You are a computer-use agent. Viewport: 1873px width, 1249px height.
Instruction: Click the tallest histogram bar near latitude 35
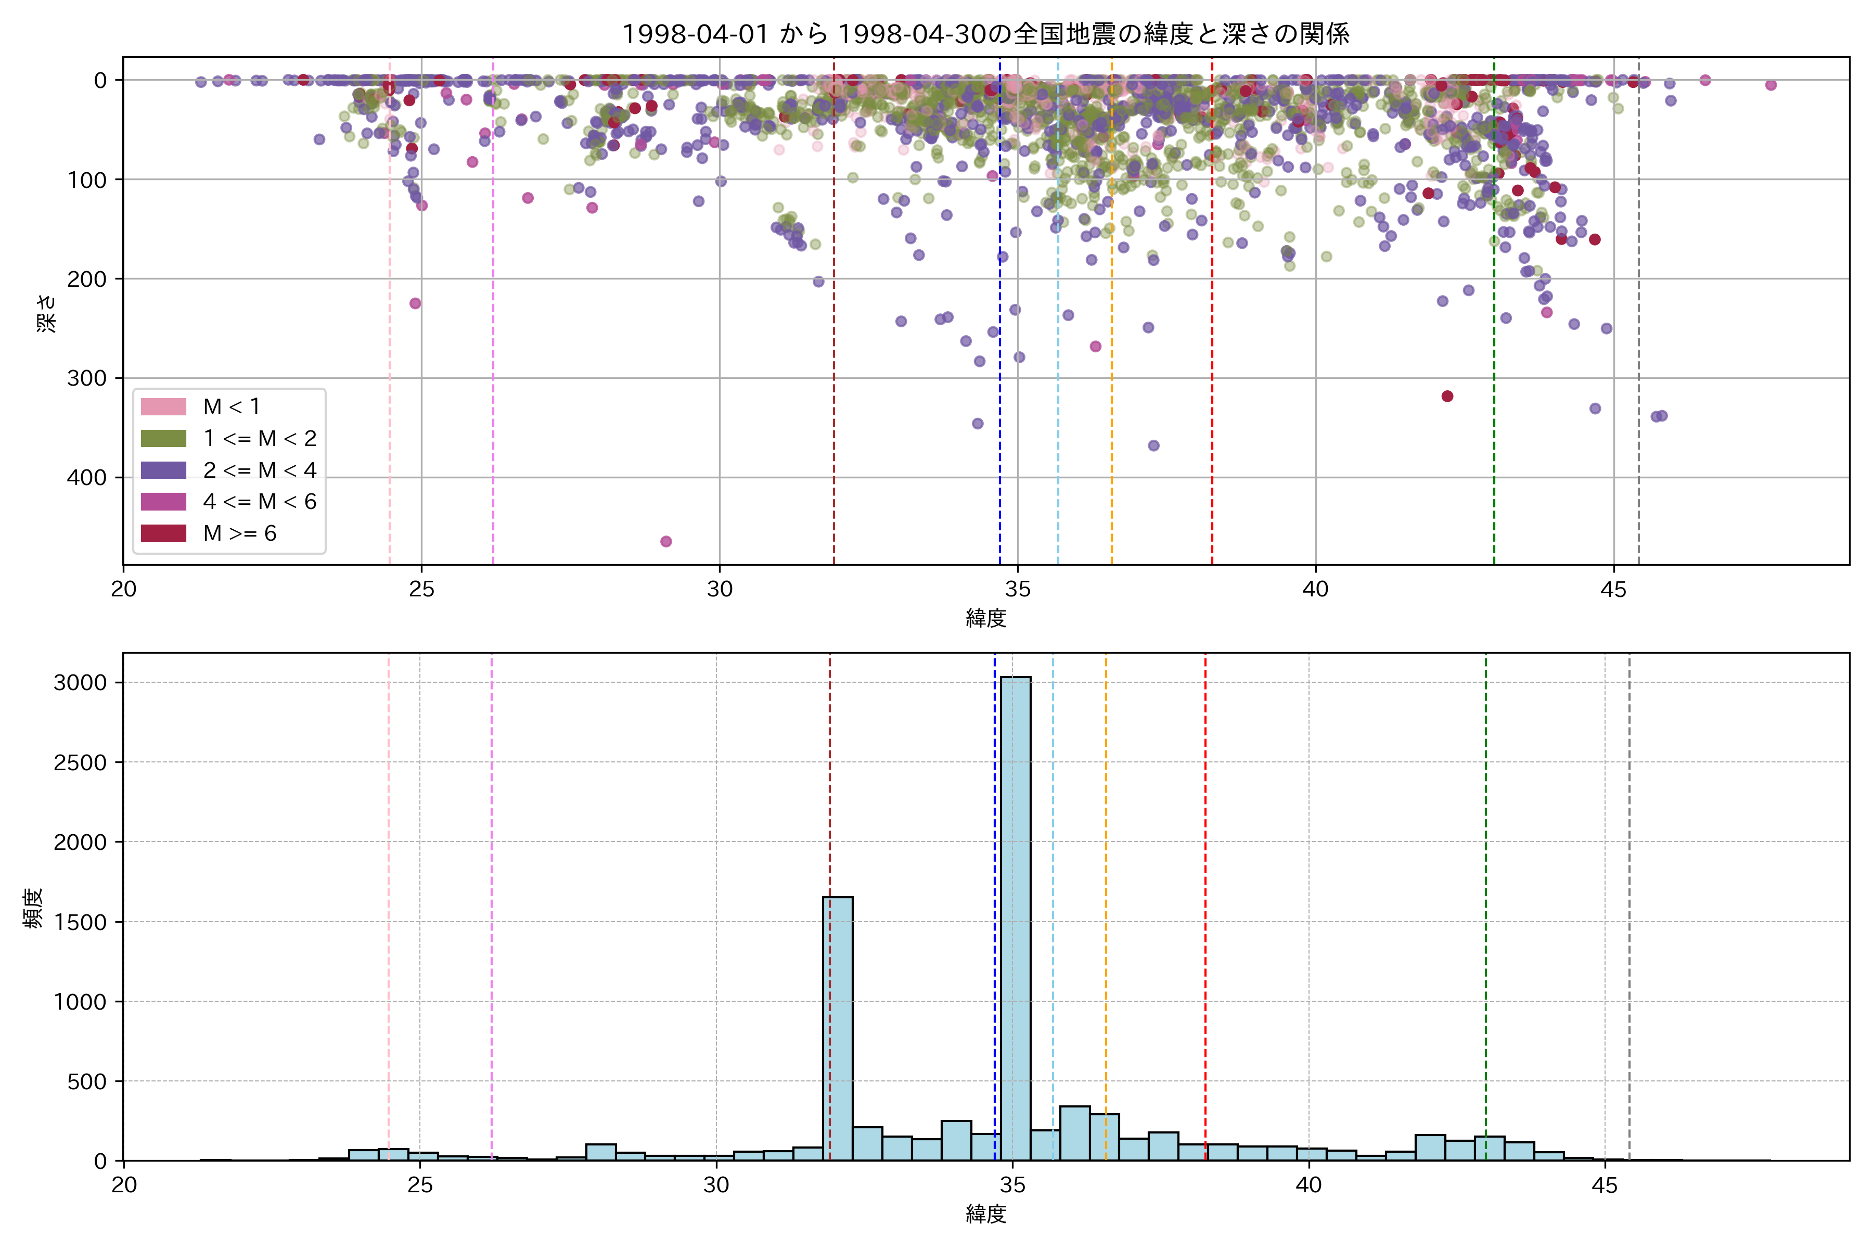tap(1016, 916)
